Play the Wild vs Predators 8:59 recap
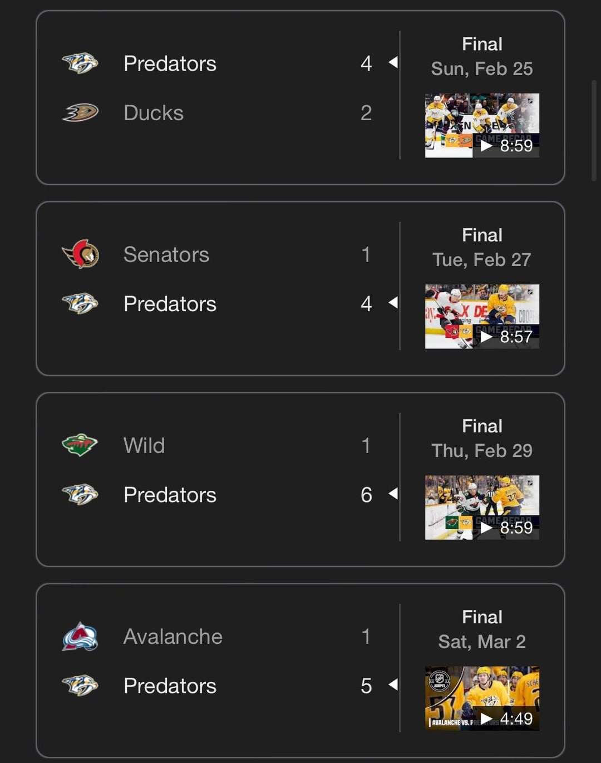 (482, 508)
